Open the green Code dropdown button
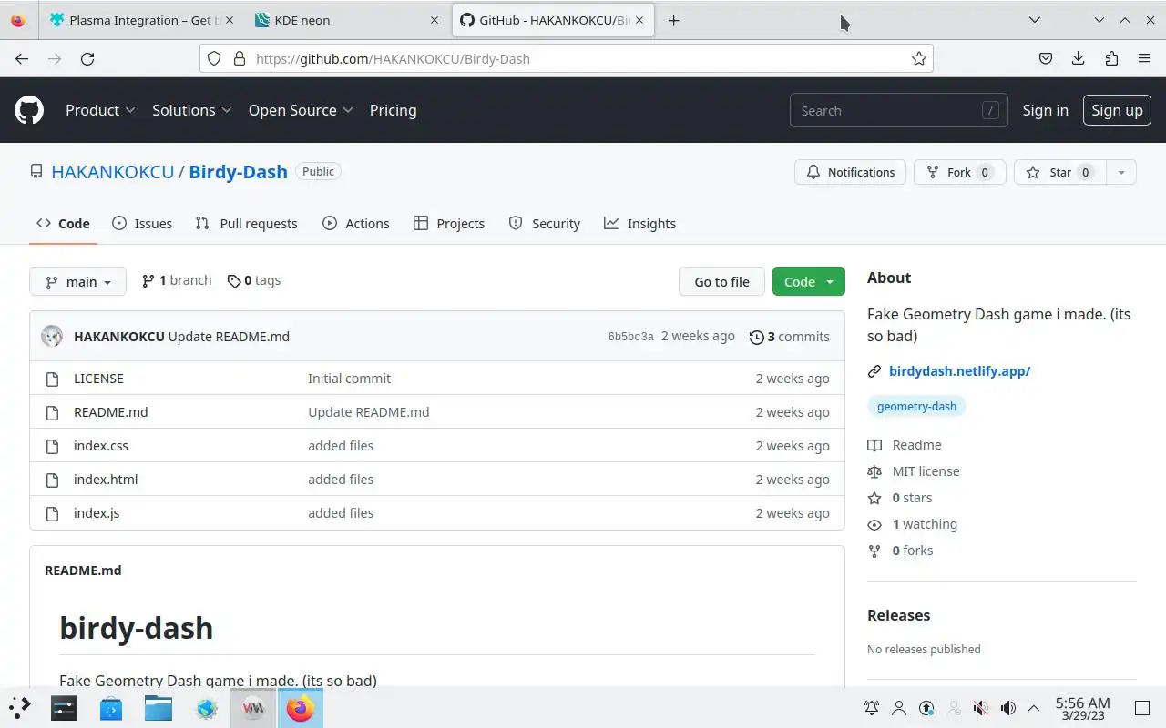The width and height of the screenshot is (1166, 728). pos(809,281)
